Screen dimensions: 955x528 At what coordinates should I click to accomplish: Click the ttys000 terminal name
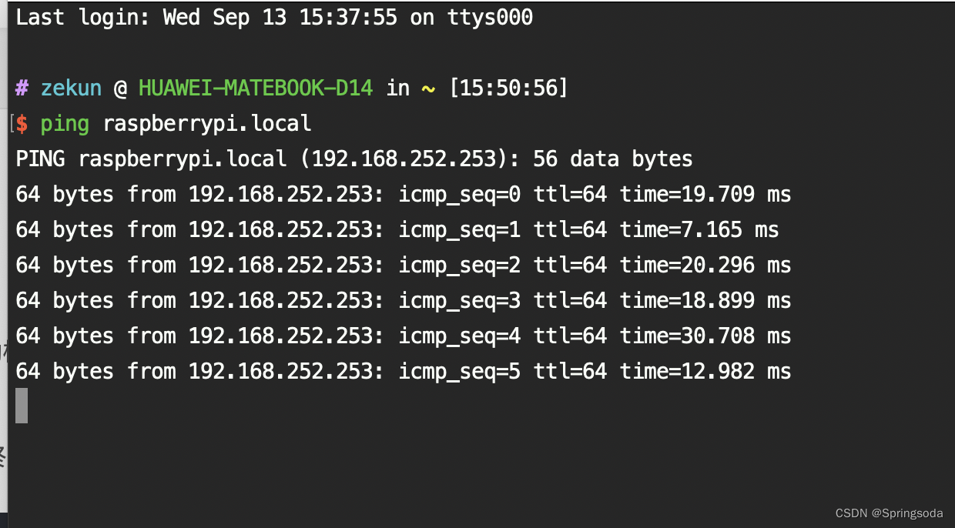pyautogui.click(x=490, y=18)
